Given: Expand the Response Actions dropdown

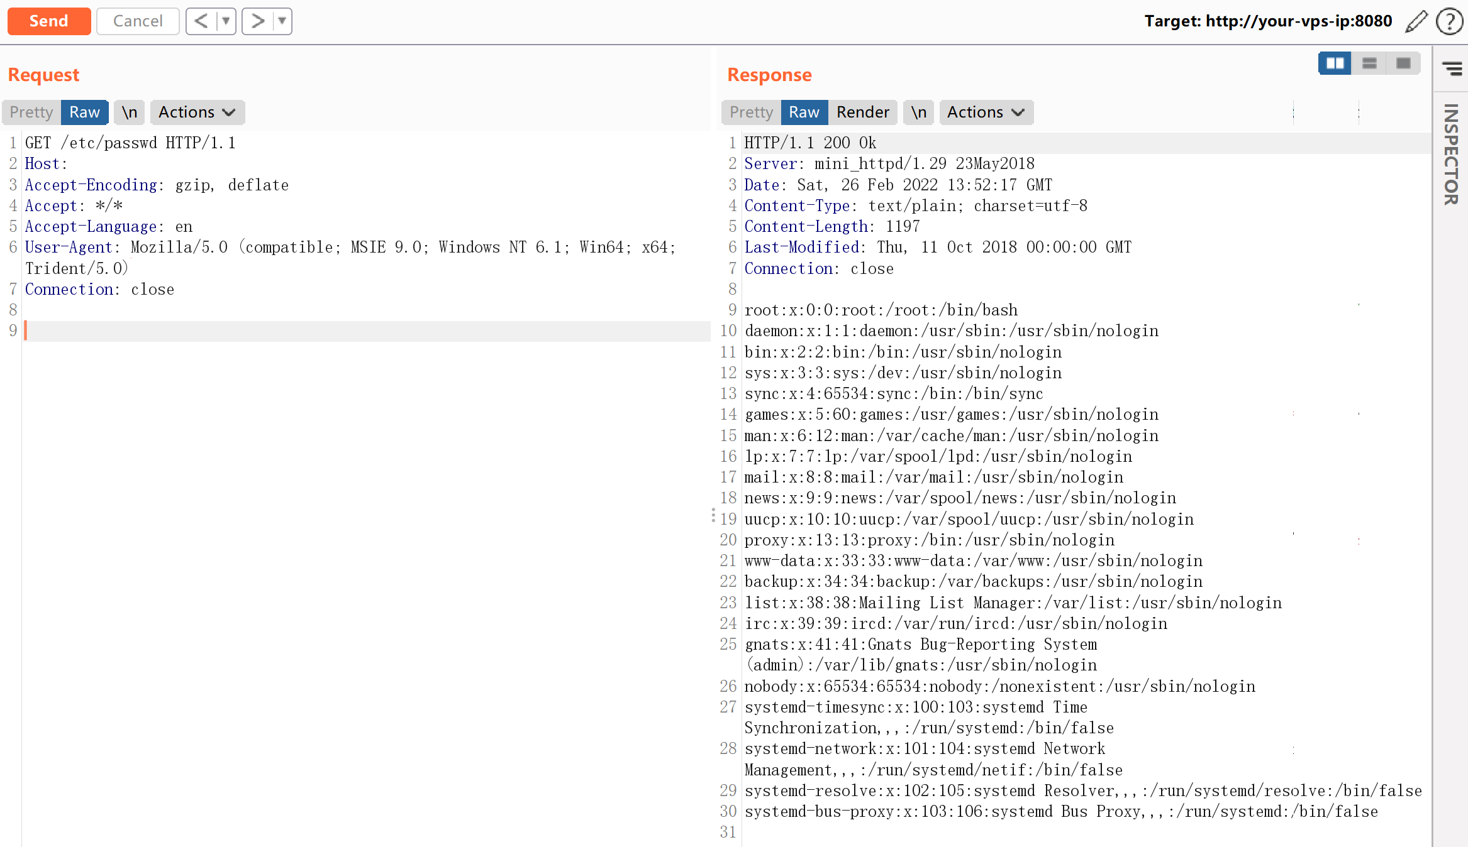Looking at the screenshot, I should 986,112.
